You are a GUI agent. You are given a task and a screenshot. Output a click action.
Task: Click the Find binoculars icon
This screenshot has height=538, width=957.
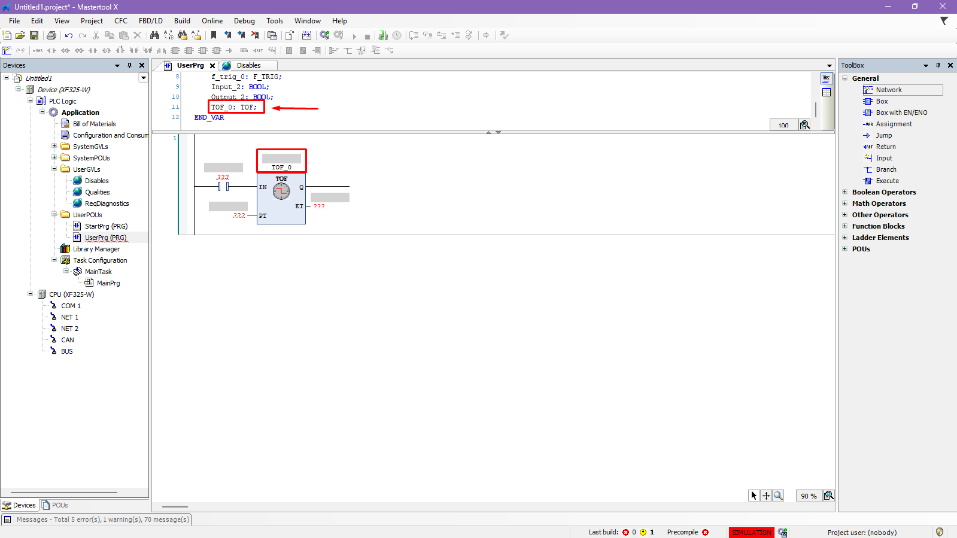point(154,36)
